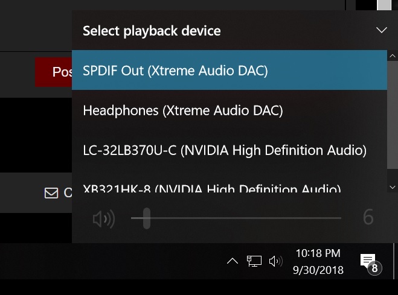Click the Show desktop sliver on taskbar
Image resolution: width=398 pixels, height=295 pixels.
click(396, 261)
